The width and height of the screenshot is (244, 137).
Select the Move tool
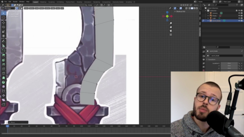(3, 23)
